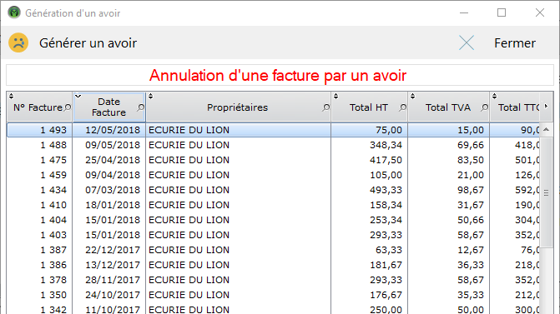Click the magnifier in Total TVA header
The width and height of the screenshot is (560, 314).
(484, 107)
